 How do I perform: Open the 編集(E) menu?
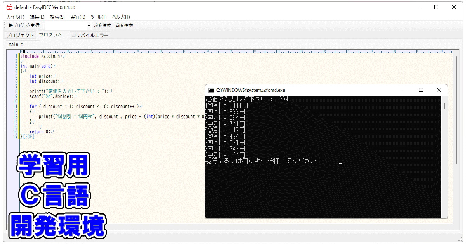(x=37, y=17)
